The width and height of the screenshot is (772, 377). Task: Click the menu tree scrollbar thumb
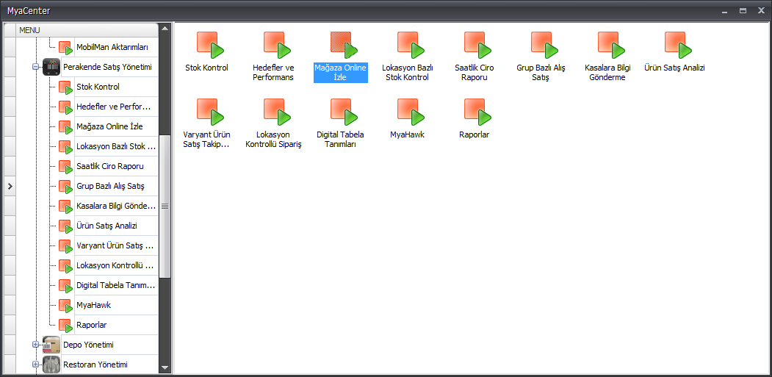(165, 206)
